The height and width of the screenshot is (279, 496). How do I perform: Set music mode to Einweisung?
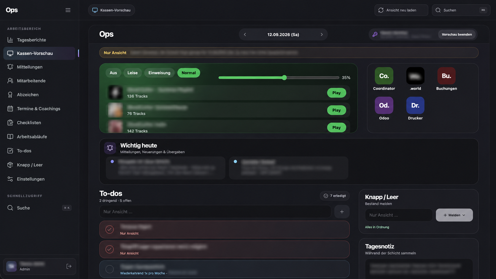click(159, 73)
